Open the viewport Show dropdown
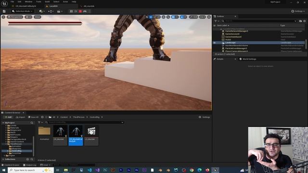This screenshot has width=308, height=173. point(38,17)
